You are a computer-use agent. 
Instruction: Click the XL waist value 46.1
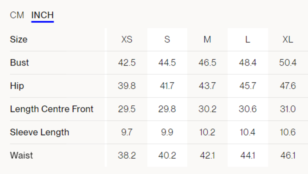288,155
